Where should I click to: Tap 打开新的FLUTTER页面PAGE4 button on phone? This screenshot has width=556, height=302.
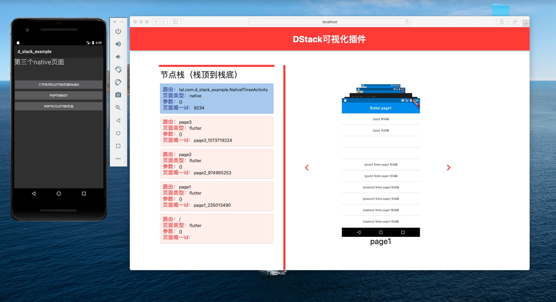coord(59,85)
